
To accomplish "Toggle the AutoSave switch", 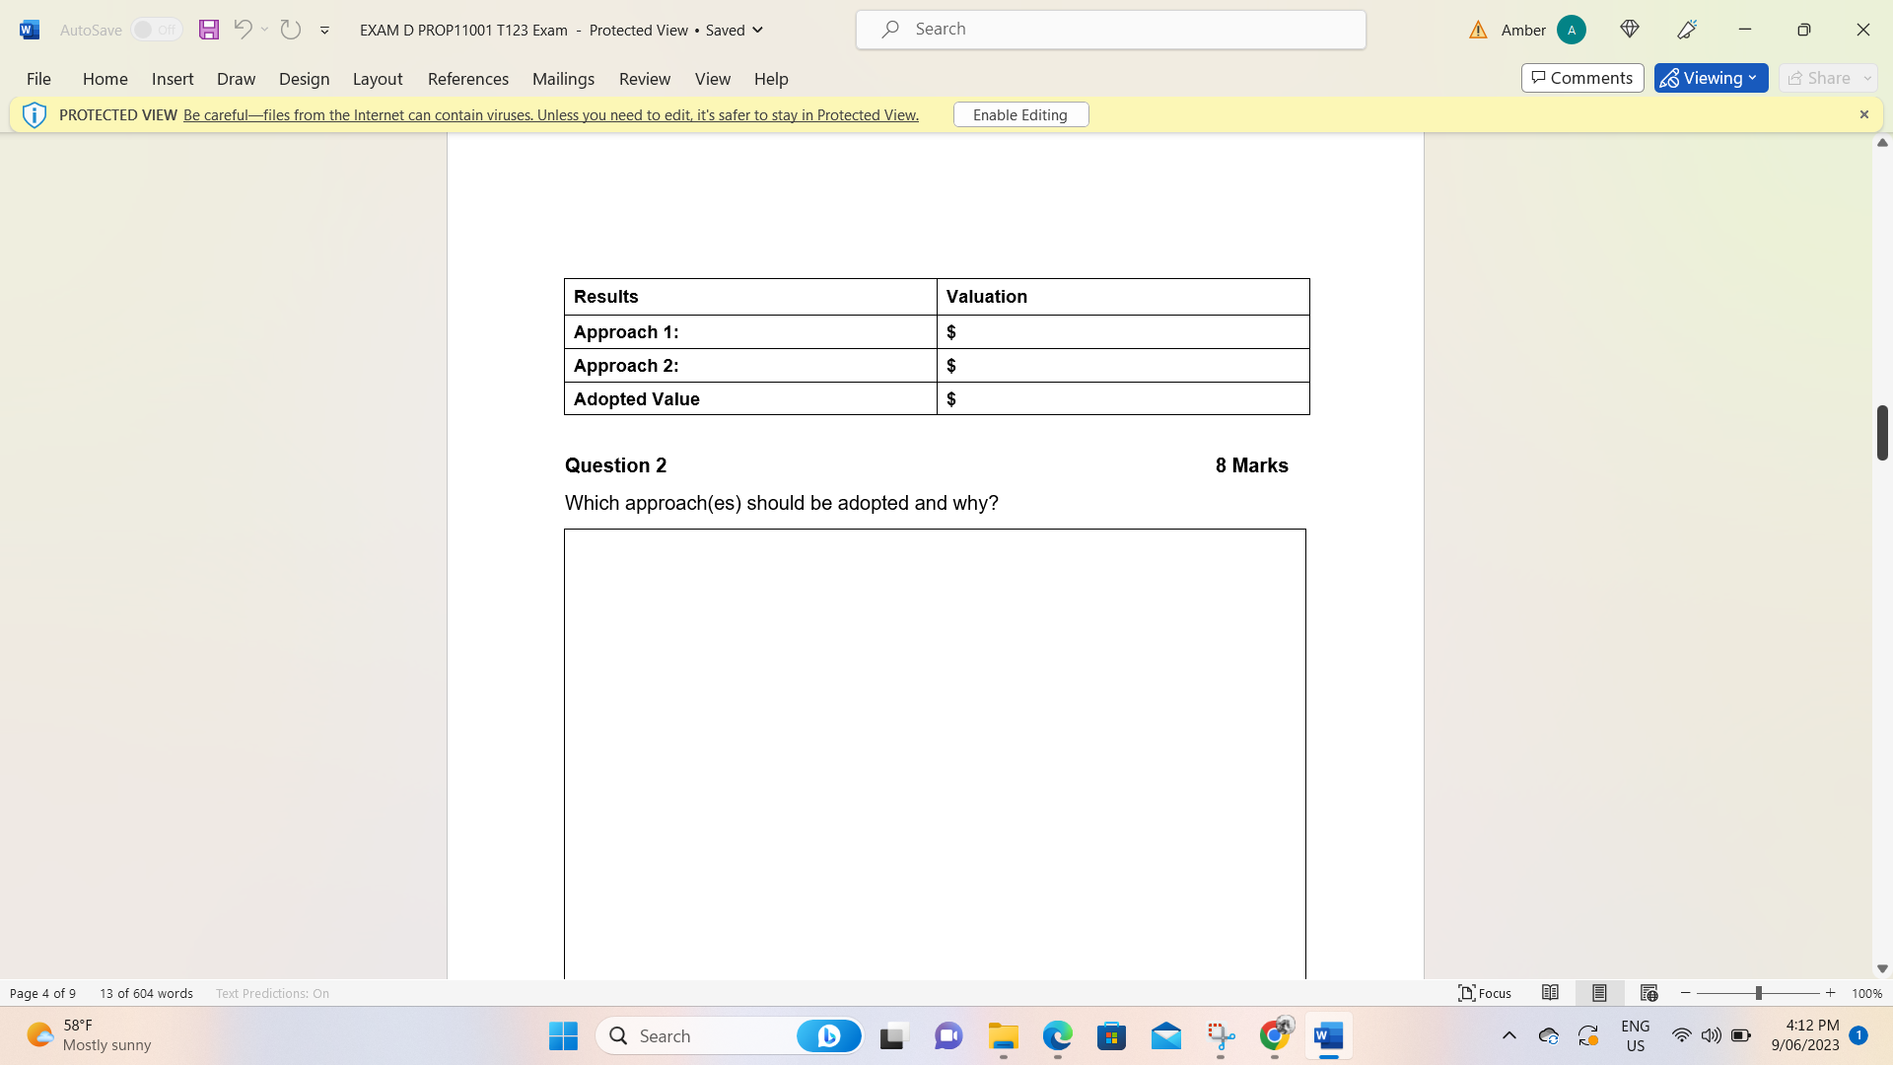I will (157, 30).
